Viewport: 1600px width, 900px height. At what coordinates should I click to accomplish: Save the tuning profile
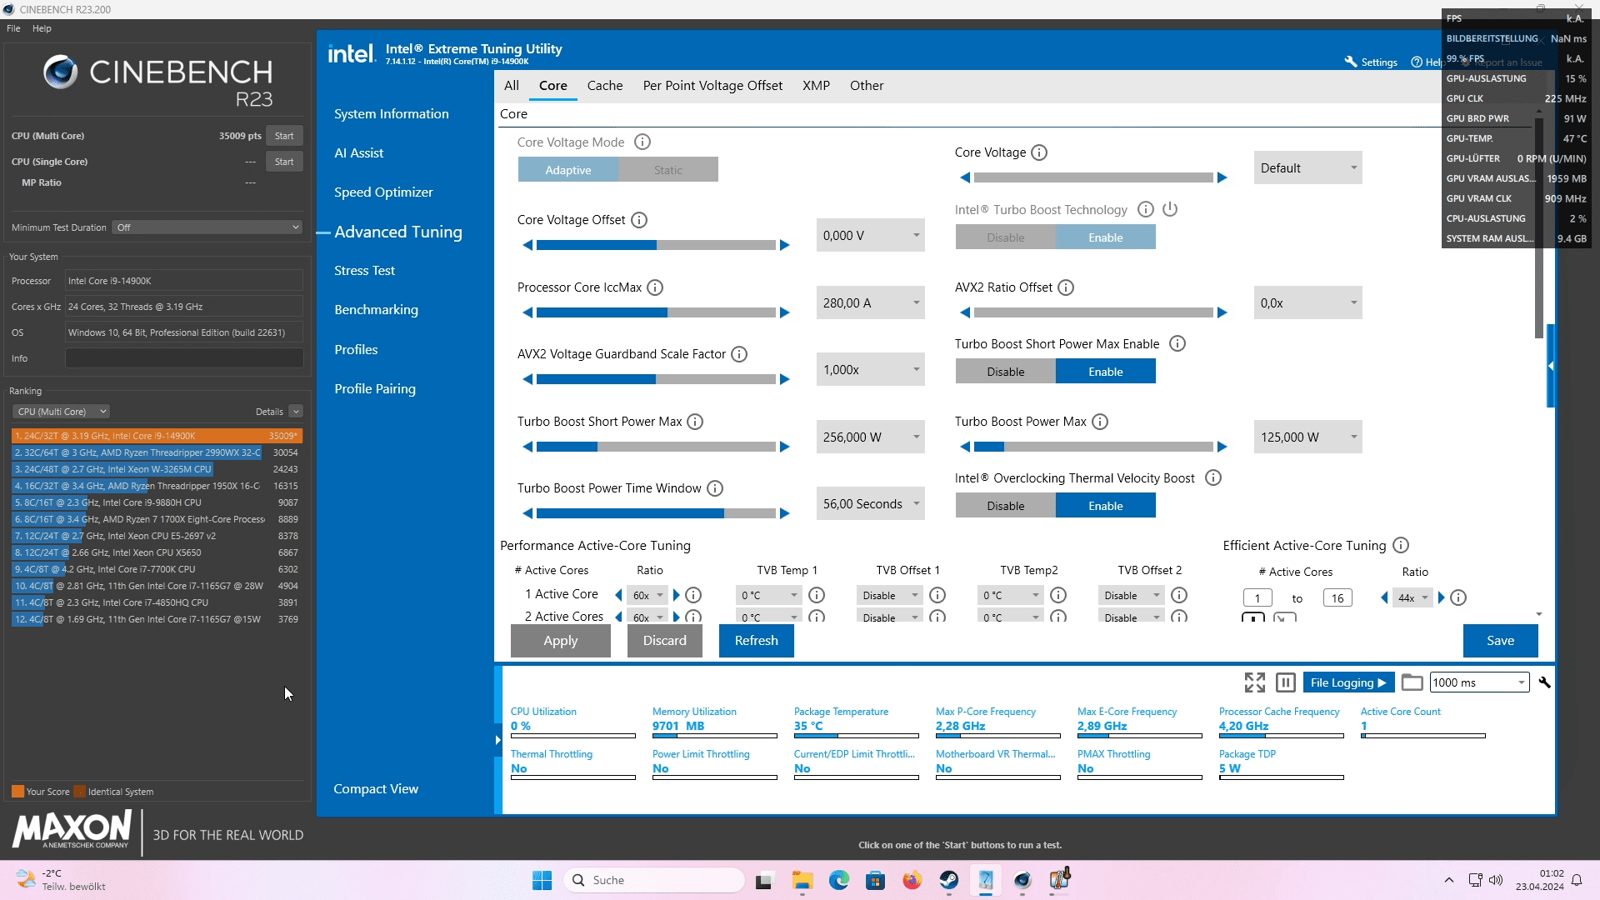click(1501, 641)
